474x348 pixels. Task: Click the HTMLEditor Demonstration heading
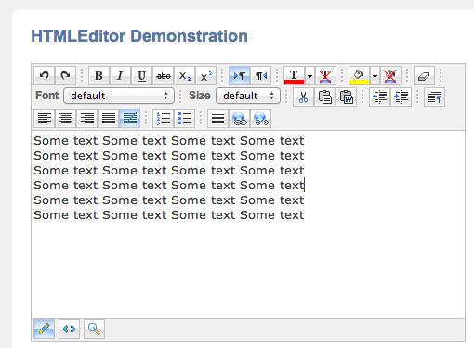click(139, 36)
